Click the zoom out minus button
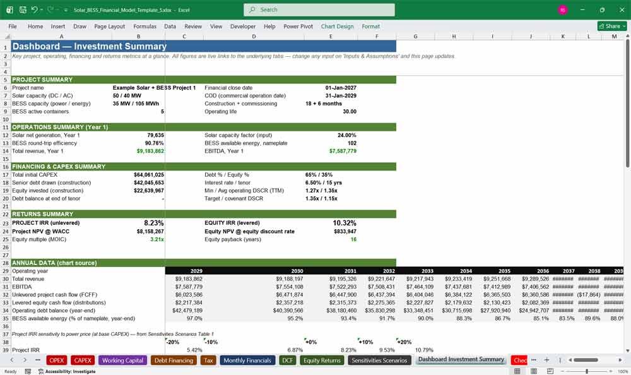 (x=563, y=371)
